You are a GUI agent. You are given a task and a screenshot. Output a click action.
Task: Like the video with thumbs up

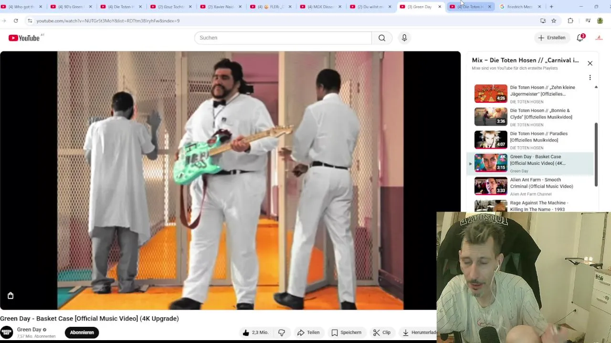[256, 333]
